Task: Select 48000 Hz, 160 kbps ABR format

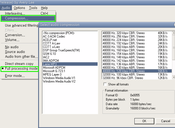Action: (x=137, y=47)
